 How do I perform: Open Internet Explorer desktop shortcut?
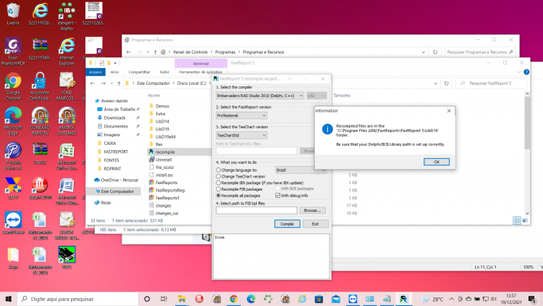67,52
